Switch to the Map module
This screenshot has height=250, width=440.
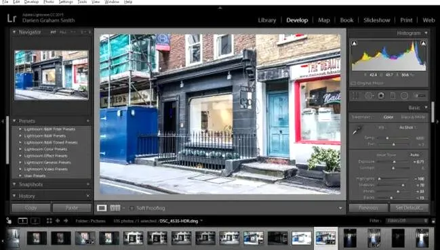[x=323, y=20]
